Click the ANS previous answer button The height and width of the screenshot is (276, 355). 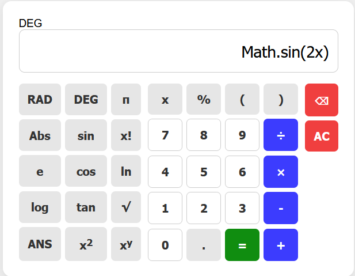[40, 244]
